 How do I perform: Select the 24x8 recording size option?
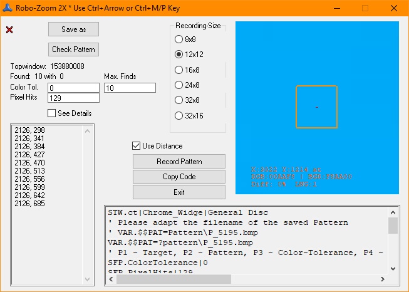coord(179,85)
